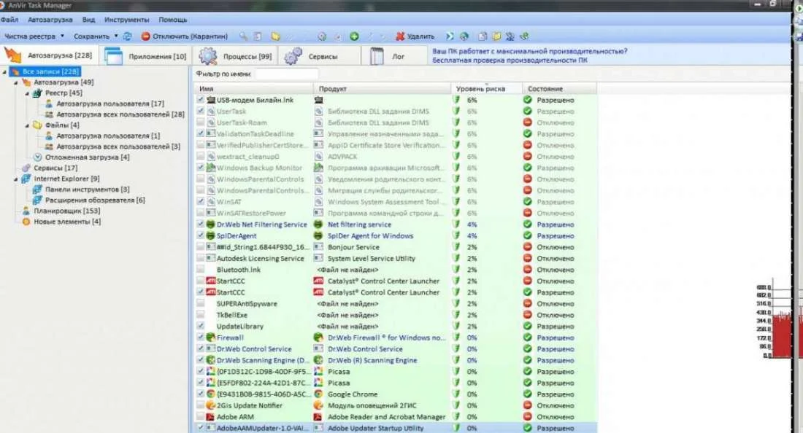Screen dimensions: 803x433
Task: Click red status icon of Bluetooth.lnk row
Action: tap(528, 270)
